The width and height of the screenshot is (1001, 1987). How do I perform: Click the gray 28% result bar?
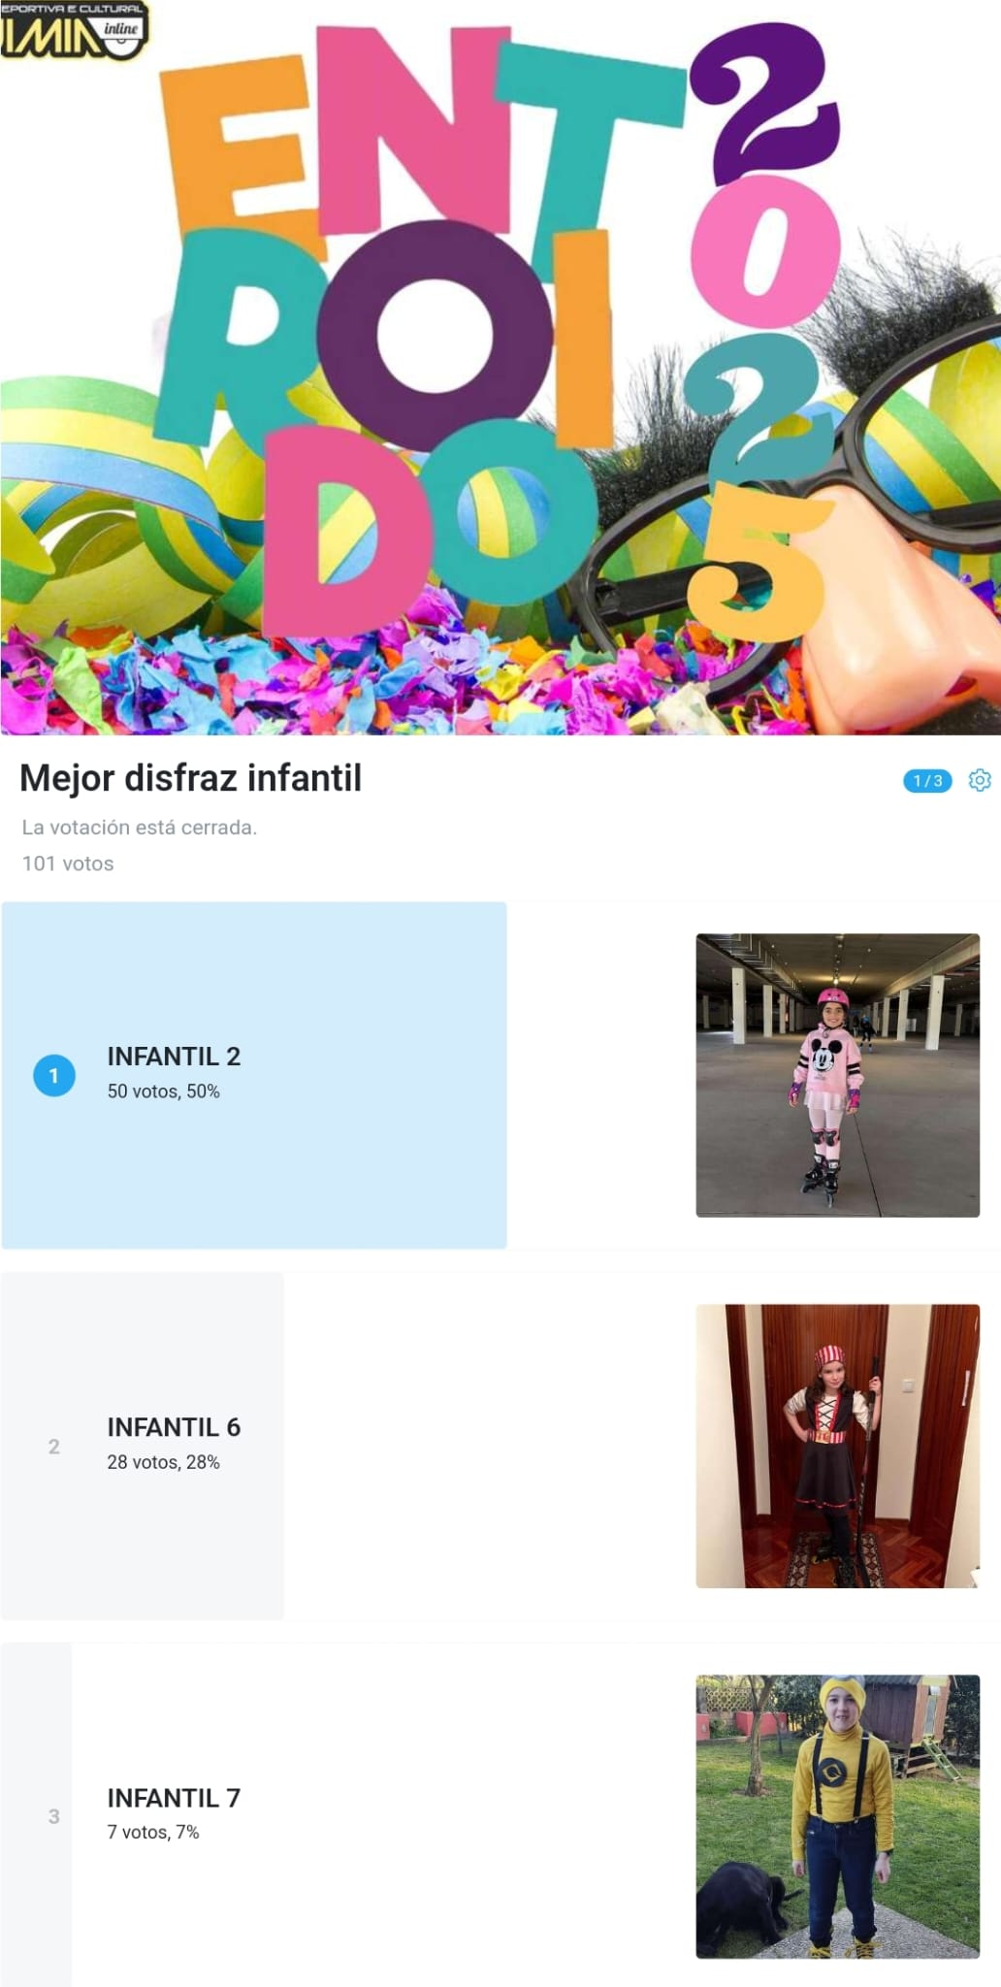click(x=143, y=1446)
